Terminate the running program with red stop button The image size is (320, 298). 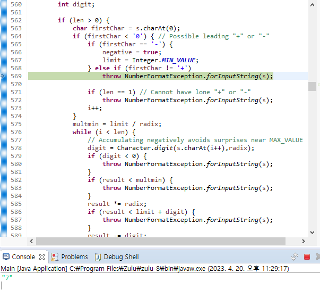(307, 256)
